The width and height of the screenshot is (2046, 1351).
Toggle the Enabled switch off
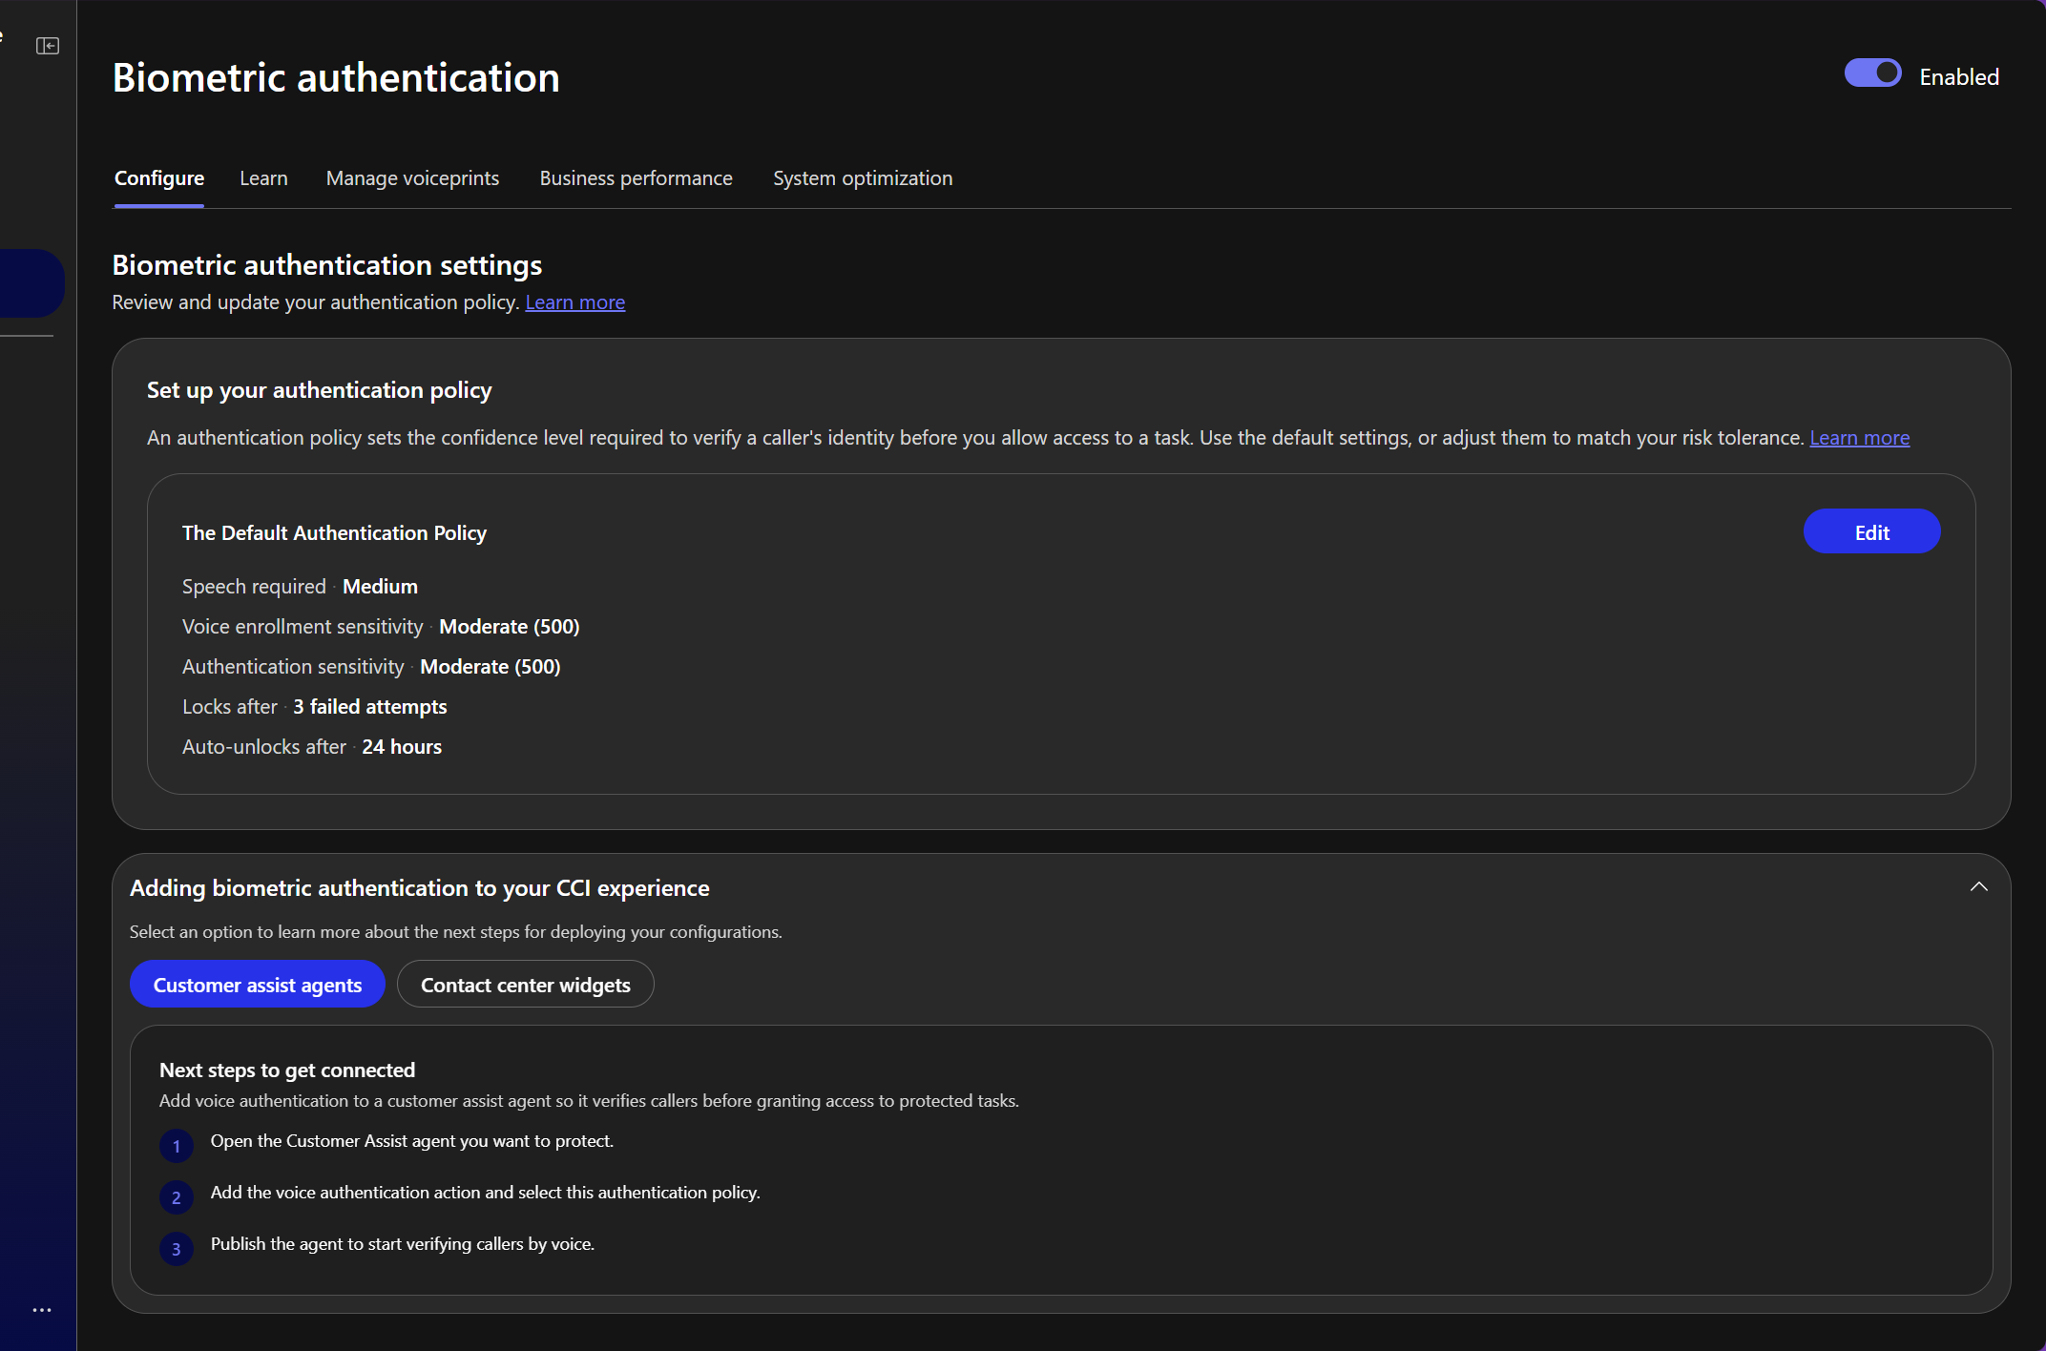pyautogui.click(x=1872, y=73)
